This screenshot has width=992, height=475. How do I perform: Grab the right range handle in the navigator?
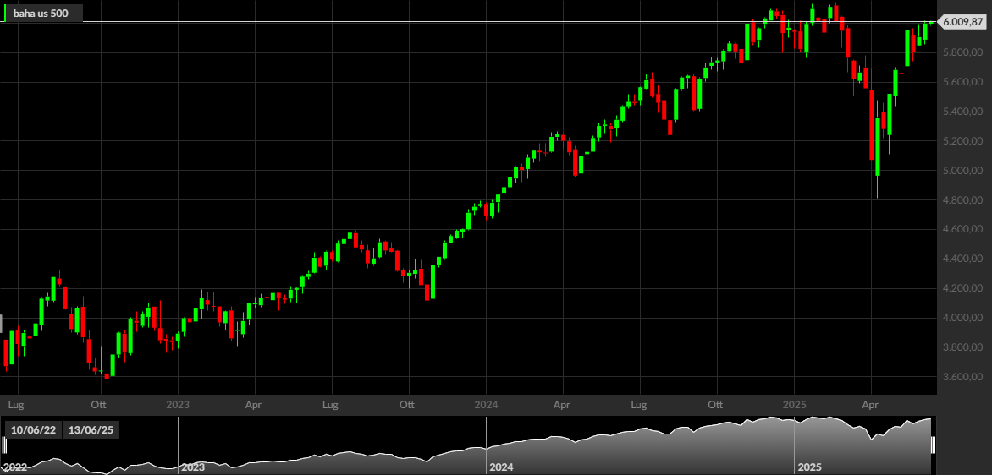[933, 445]
